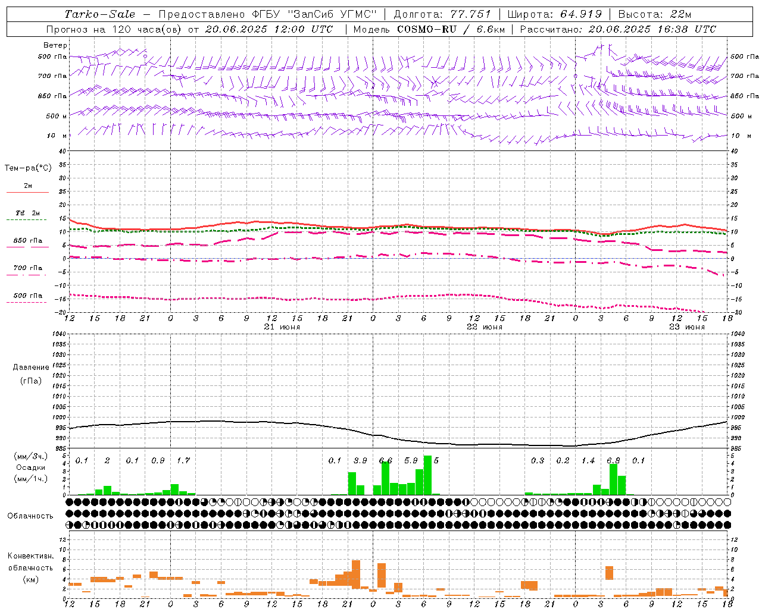This screenshot has width=762, height=609.
Task: Click the Tarko-Sale station title
Action: (100, 14)
